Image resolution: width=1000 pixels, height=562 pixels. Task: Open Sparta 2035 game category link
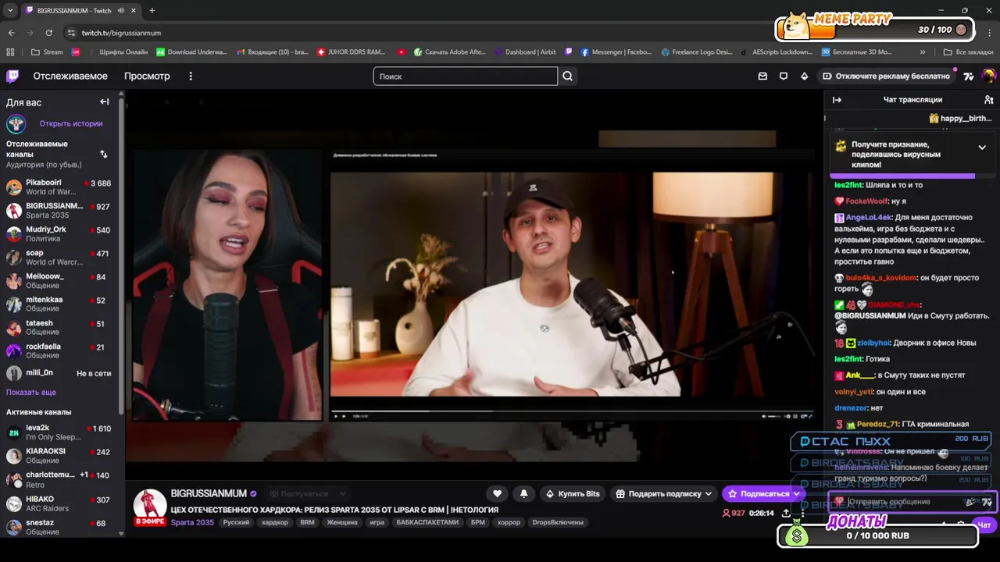point(192,522)
